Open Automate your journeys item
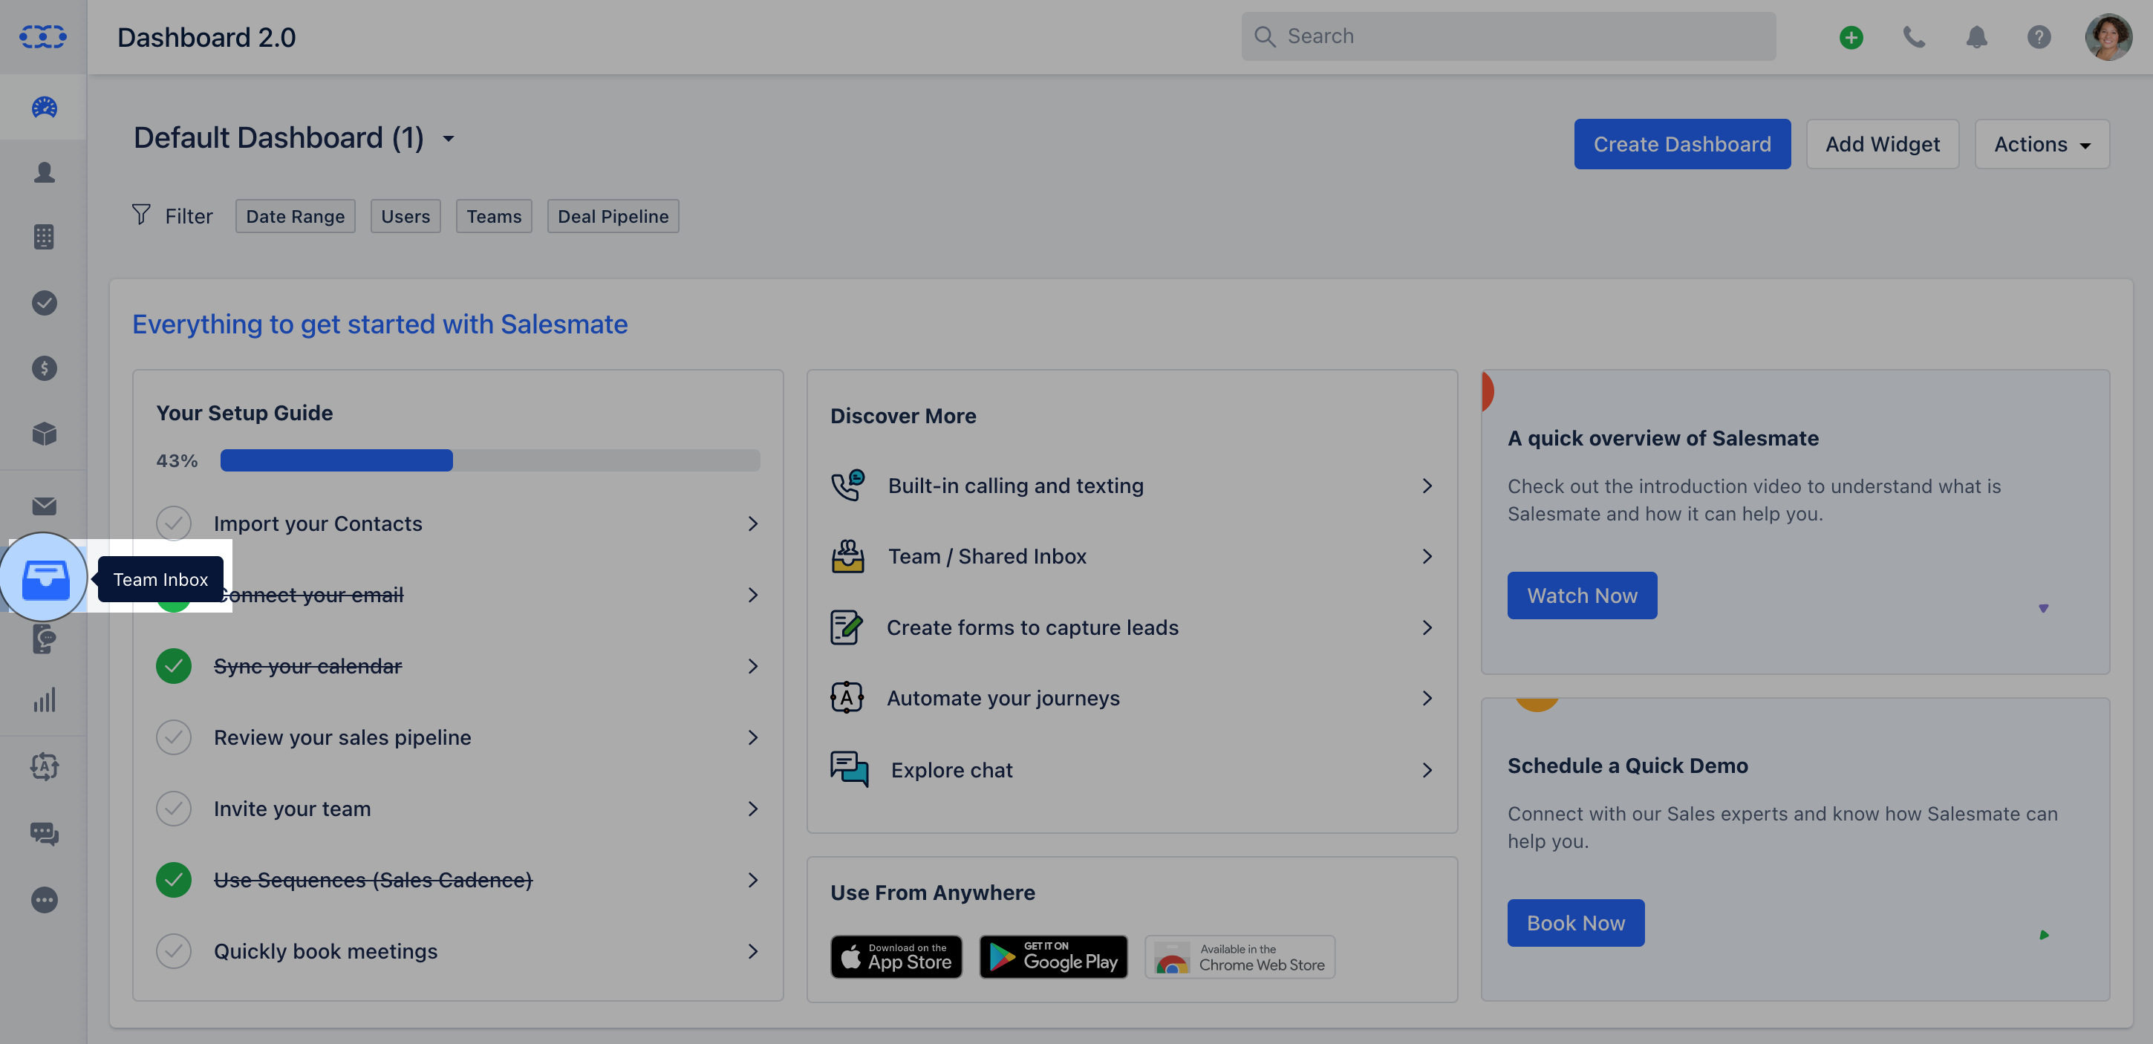 pyautogui.click(x=1132, y=697)
